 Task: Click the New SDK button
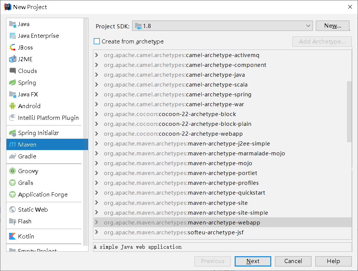[332, 26]
